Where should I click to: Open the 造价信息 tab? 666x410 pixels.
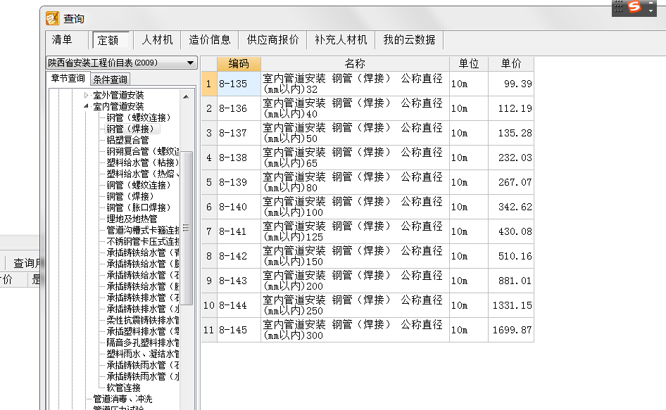(209, 40)
